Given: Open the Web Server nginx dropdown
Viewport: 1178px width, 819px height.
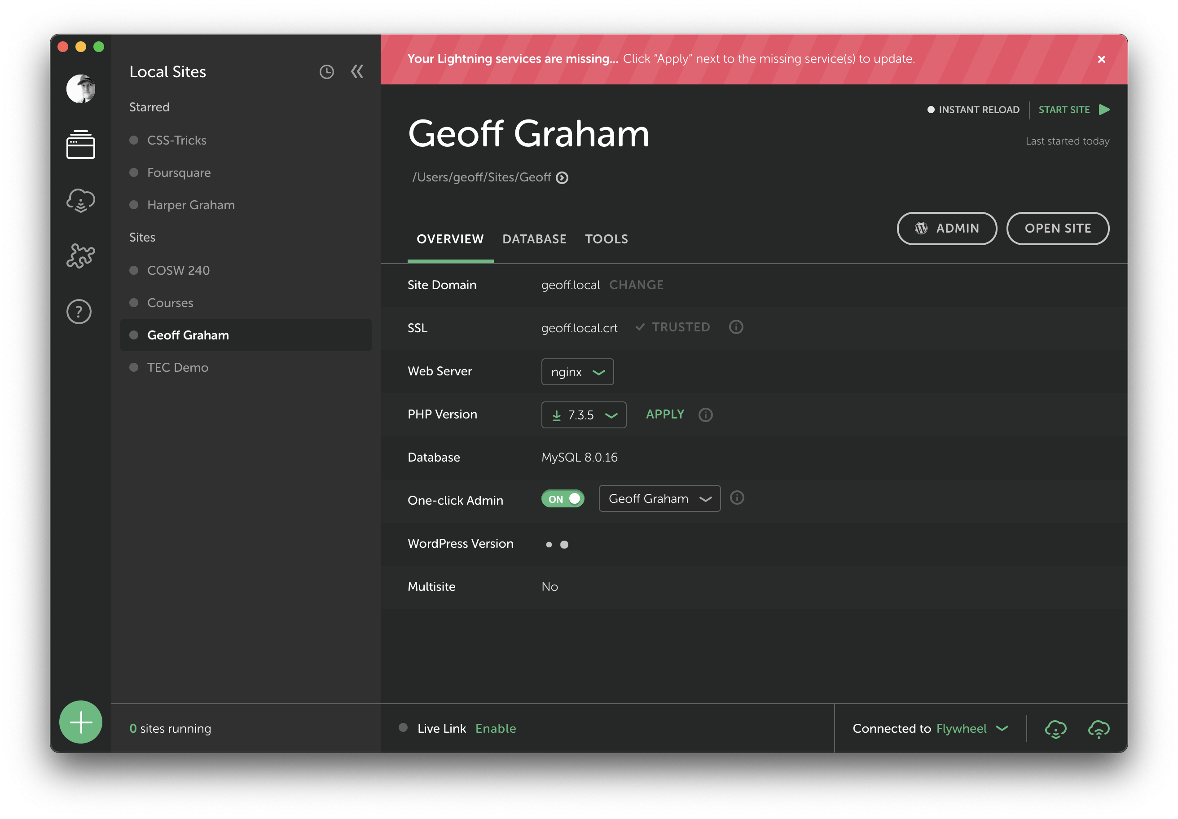Looking at the screenshot, I should pyautogui.click(x=577, y=371).
